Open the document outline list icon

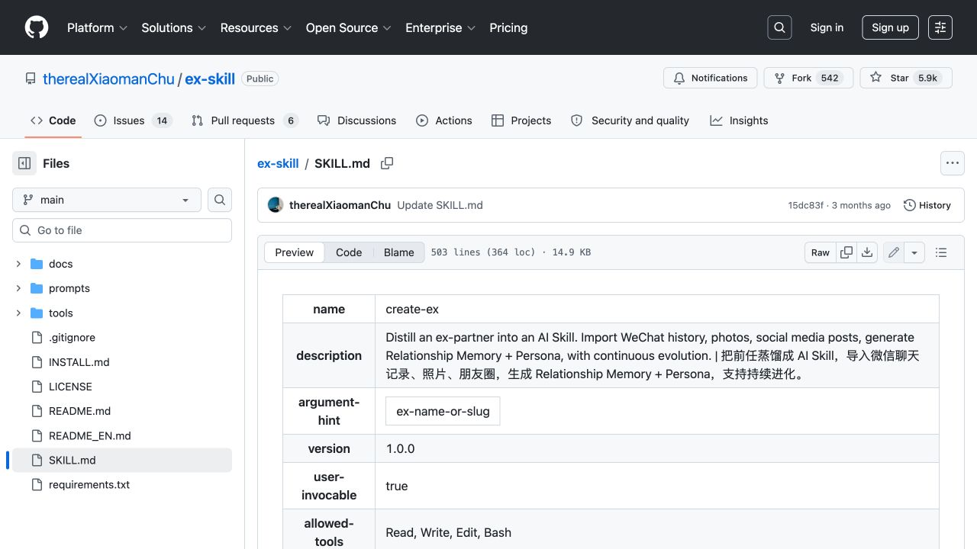pyautogui.click(x=941, y=252)
